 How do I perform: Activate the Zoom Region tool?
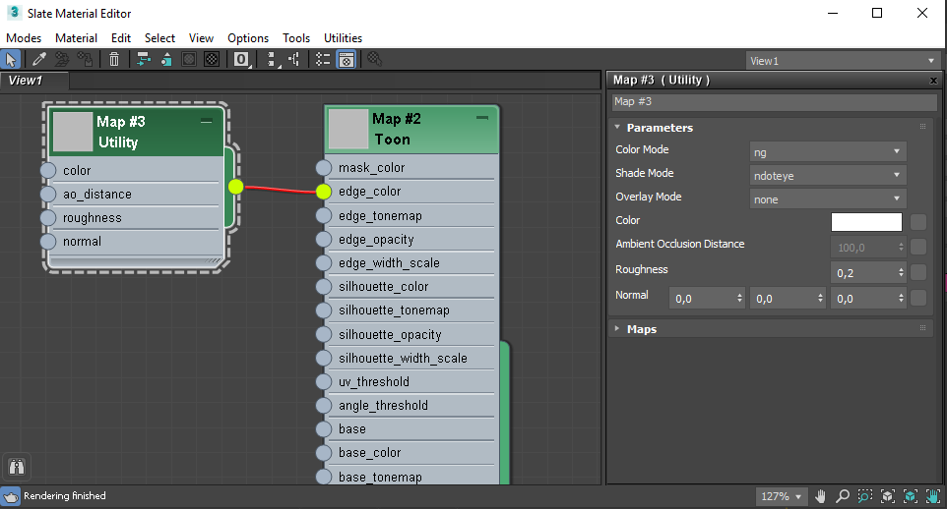(865, 496)
